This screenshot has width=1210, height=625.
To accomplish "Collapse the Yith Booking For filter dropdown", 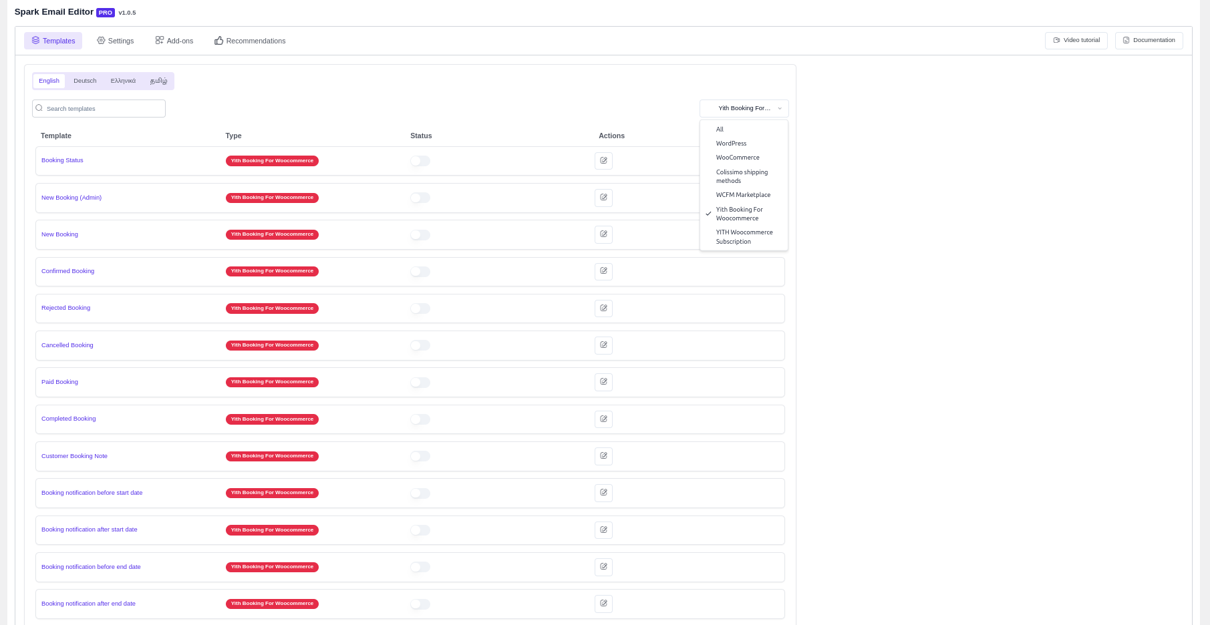I will pyautogui.click(x=744, y=108).
